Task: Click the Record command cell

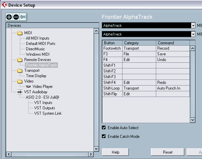Action: [x=173, y=48]
